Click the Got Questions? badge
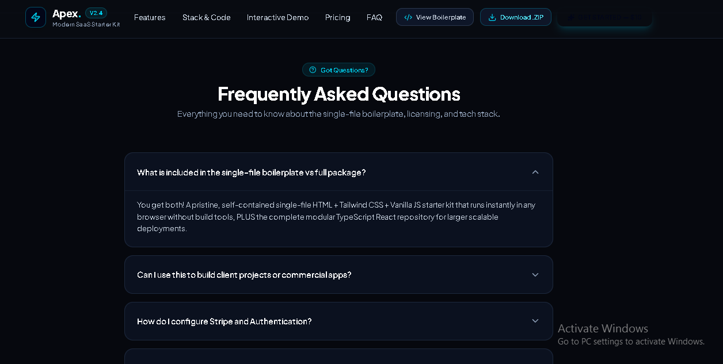This screenshot has height=364, width=723. pyautogui.click(x=338, y=70)
